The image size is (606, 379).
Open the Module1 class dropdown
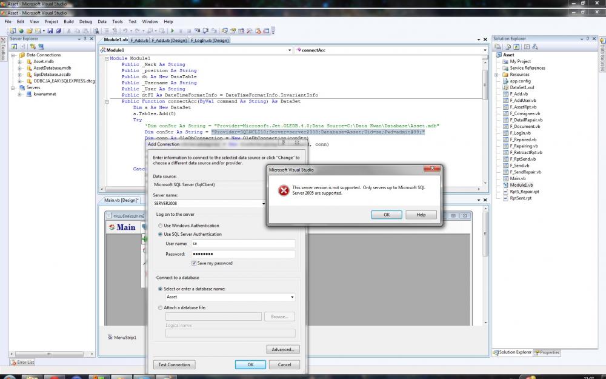(290, 50)
